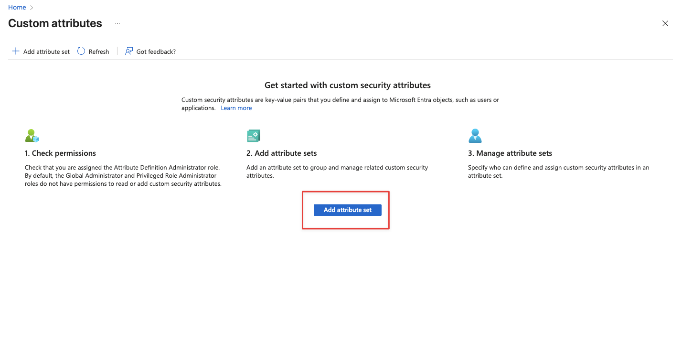The height and width of the screenshot is (343, 682).
Task: Click the breadcrumb chevron after Home
Action: point(32,8)
